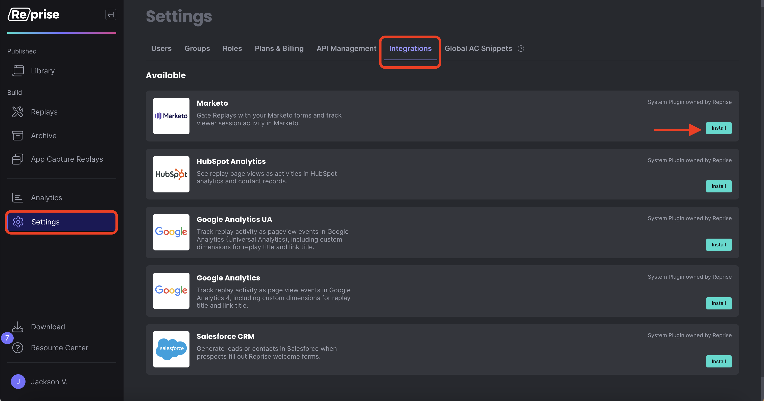Click the Marketo title text
764x401 pixels.
click(212, 103)
